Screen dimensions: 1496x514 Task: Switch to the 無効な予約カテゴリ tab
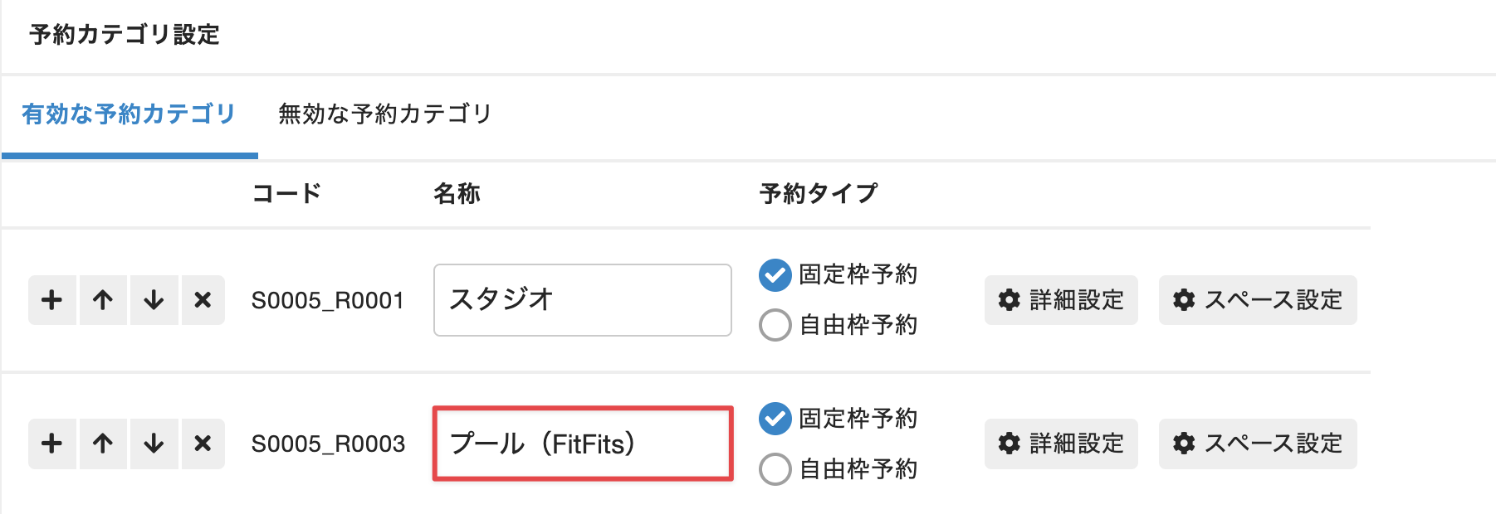[x=385, y=114]
